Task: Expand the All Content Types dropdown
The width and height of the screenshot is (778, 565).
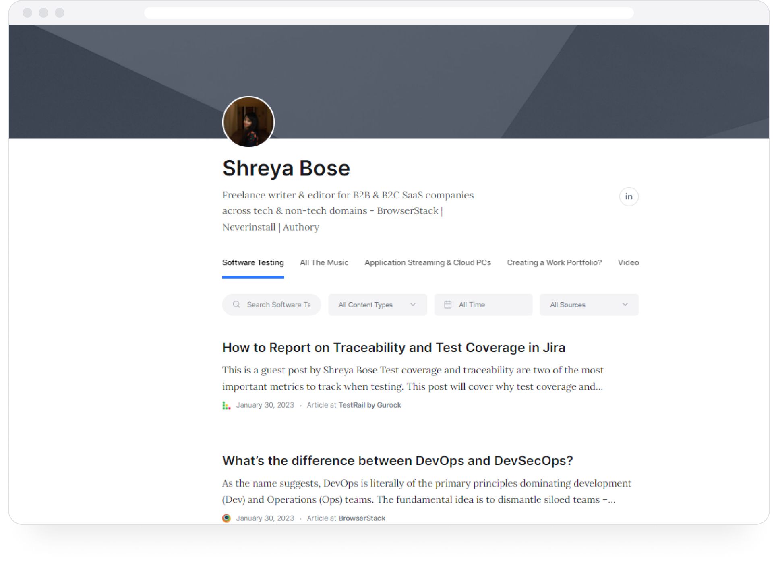Action: [x=377, y=305]
